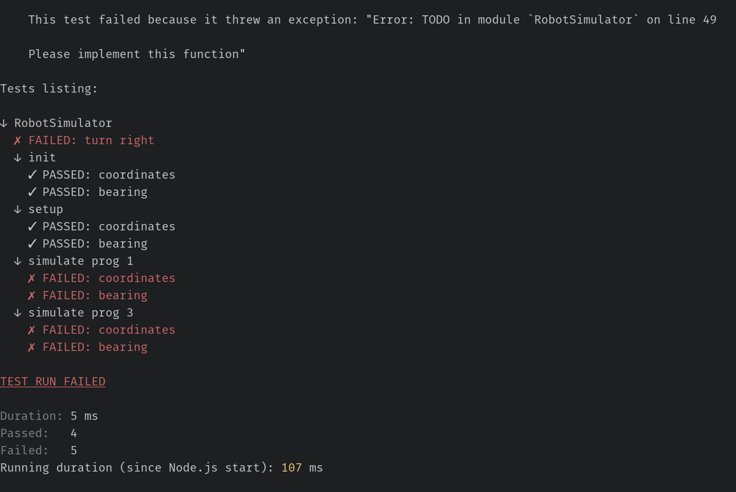The height and width of the screenshot is (492, 736).
Task: Select the FAILED: turn right test entry
Action: [x=91, y=140]
